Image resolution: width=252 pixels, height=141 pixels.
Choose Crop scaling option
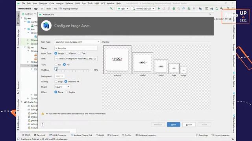pyautogui.click(x=56, y=81)
